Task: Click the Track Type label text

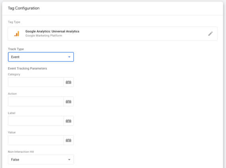Action: point(16,49)
